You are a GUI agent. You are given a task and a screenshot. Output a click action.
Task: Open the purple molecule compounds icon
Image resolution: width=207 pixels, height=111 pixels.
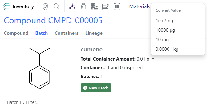(x=72, y=6)
